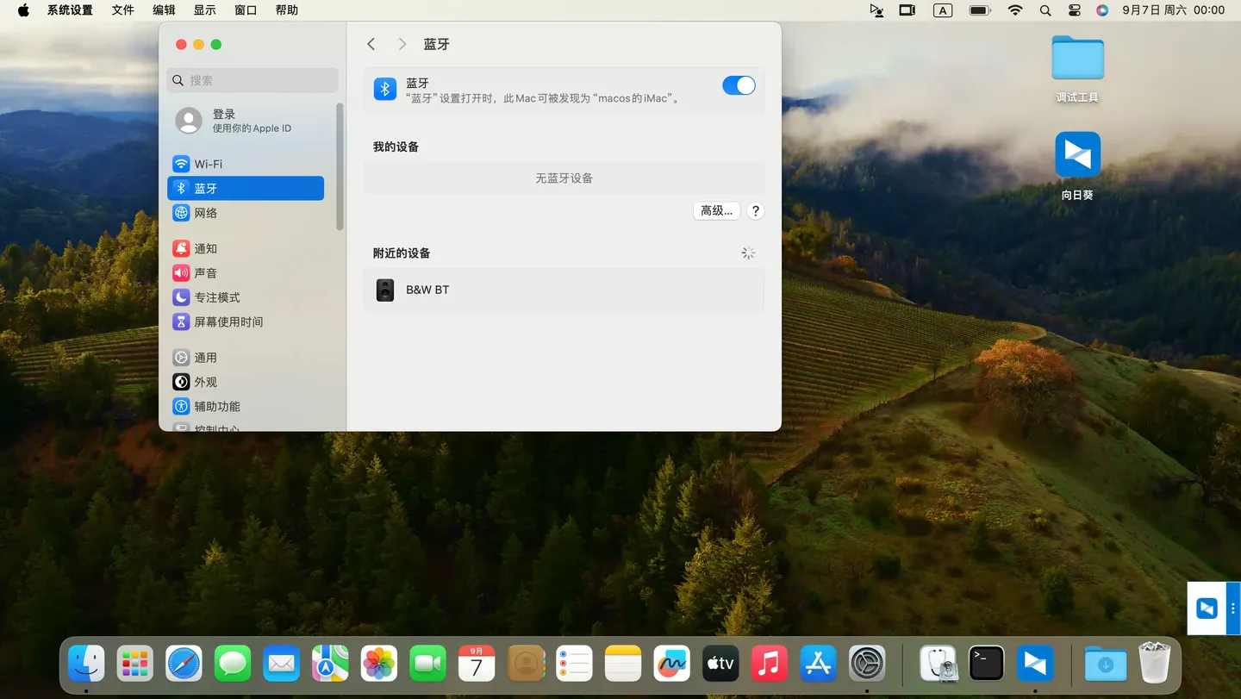Turn off the Bluetooth toggle
This screenshot has width=1241, height=699.
pyautogui.click(x=738, y=85)
